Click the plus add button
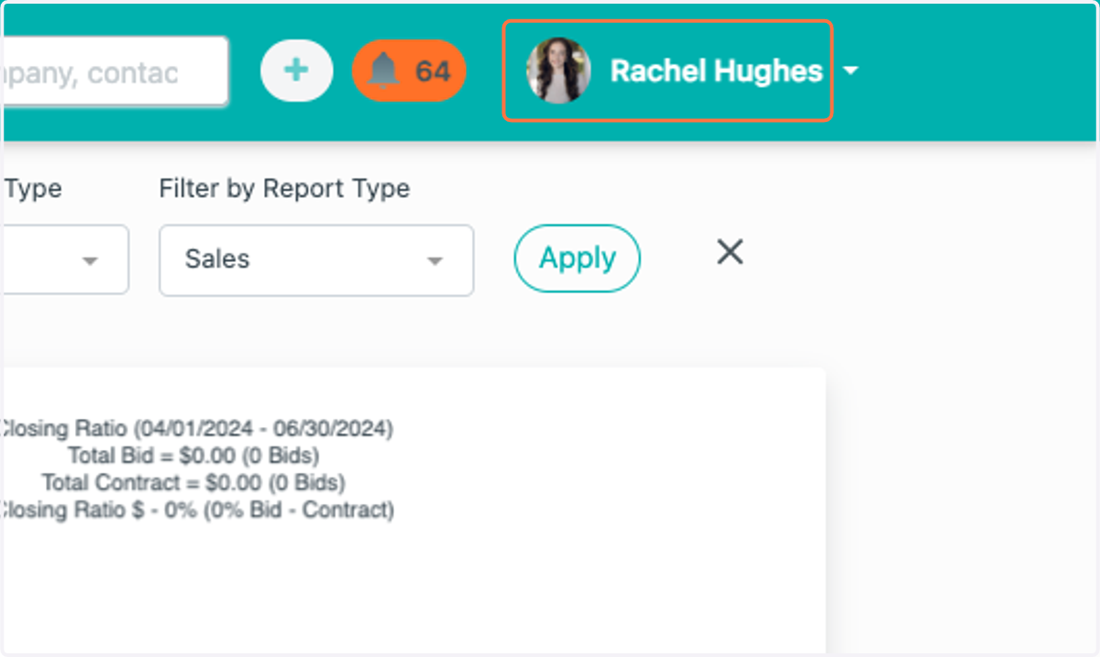This screenshot has width=1100, height=657. pos(296,71)
